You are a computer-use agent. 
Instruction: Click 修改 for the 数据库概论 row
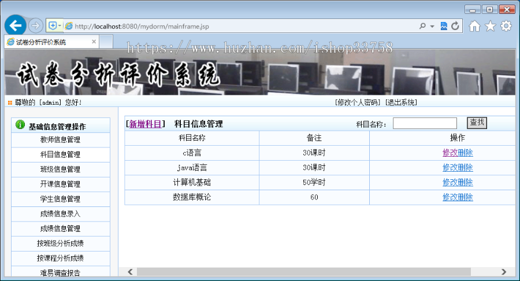coord(450,197)
